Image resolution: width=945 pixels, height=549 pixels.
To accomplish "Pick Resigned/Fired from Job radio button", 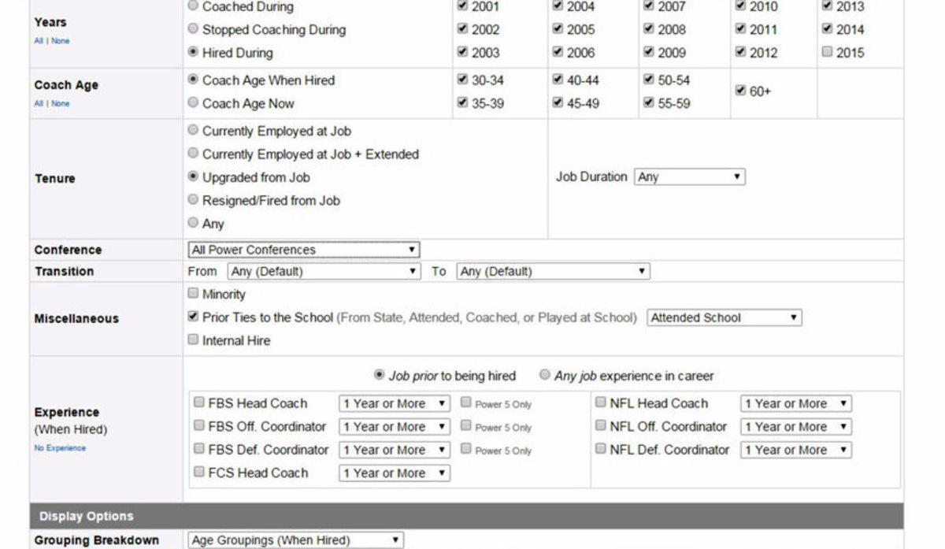I will pyautogui.click(x=193, y=200).
